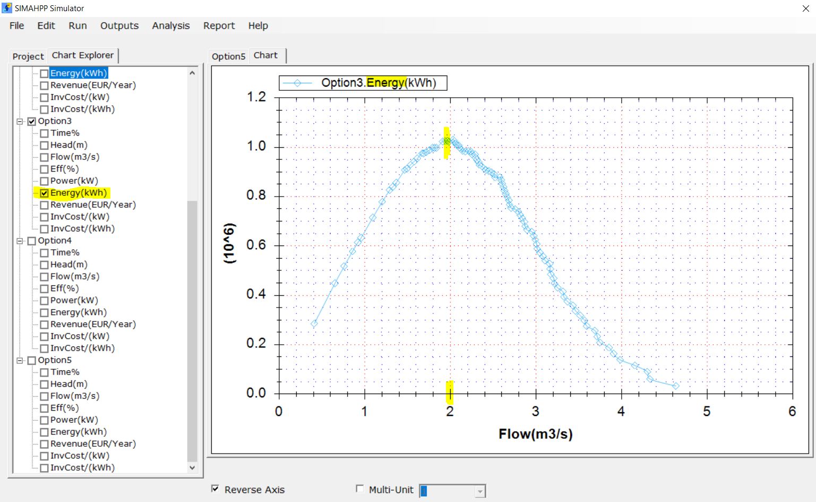Select the Chart Explorer tab
This screenshot has width=816, height=502.
[x=83, y=55]
